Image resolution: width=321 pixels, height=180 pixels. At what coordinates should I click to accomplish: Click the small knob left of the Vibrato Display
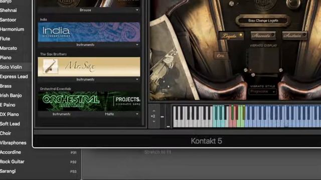click(246, 70)
